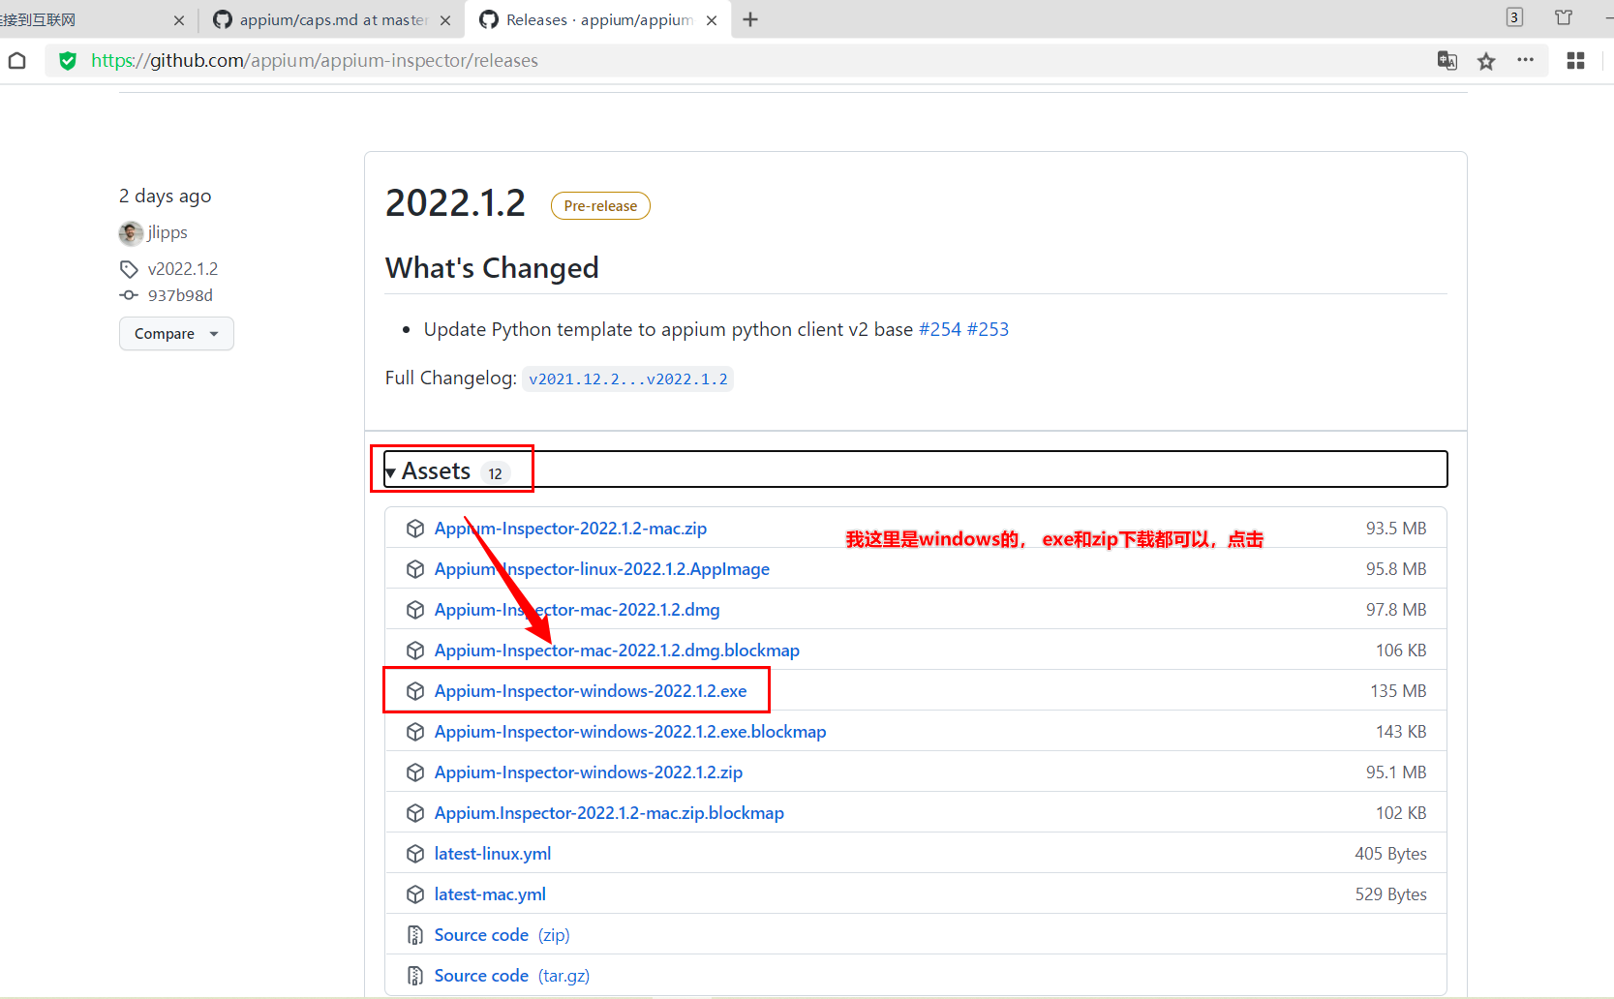
Task: Click package icon for 2022.1.2-mac.zip
Action: pyautogui.click(x=415, y=529)
